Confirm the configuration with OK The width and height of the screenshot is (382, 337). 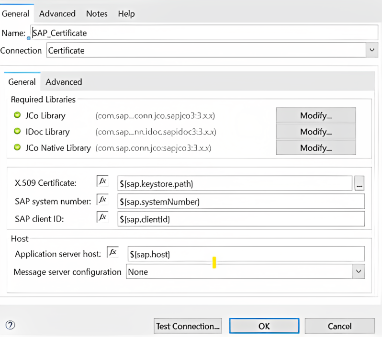(x=264, y=326)
